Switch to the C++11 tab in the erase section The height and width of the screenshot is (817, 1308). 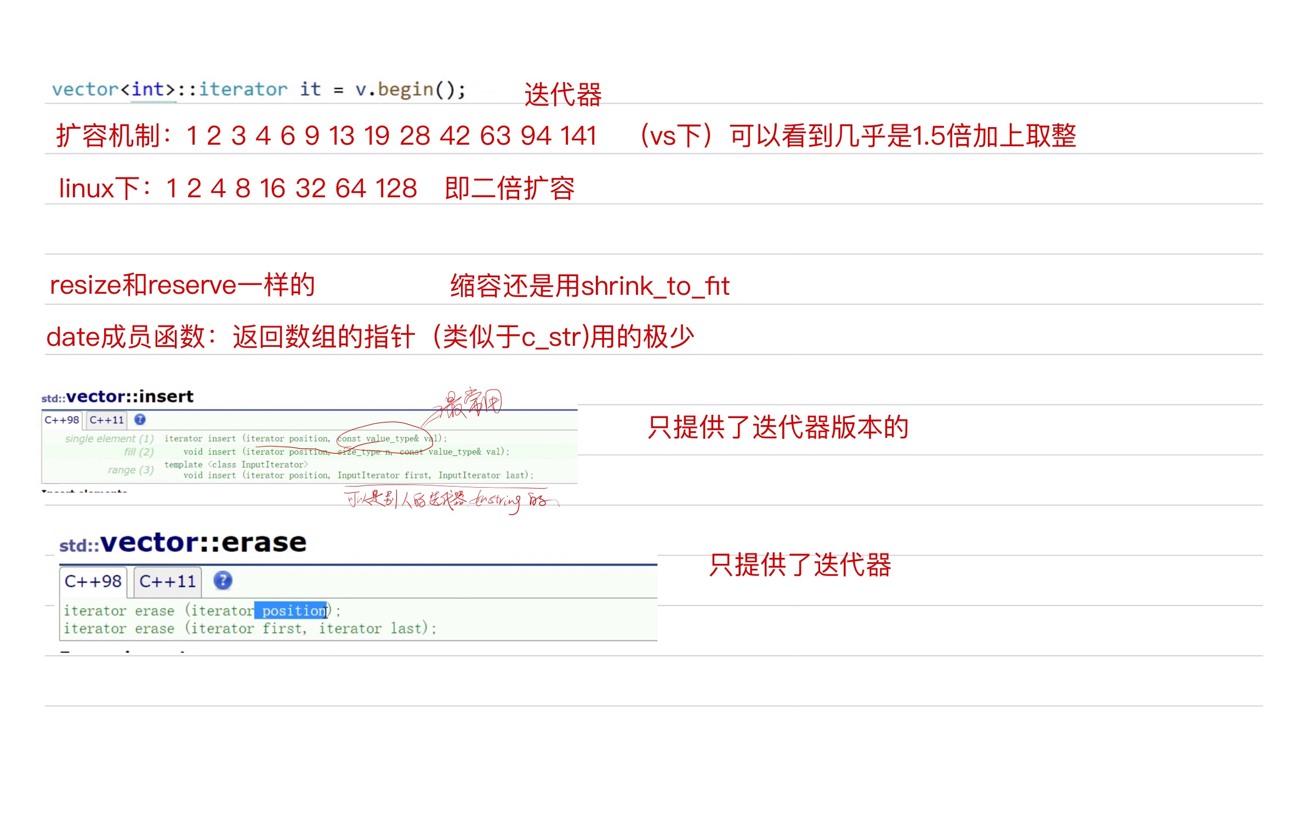tap(168, 582)
